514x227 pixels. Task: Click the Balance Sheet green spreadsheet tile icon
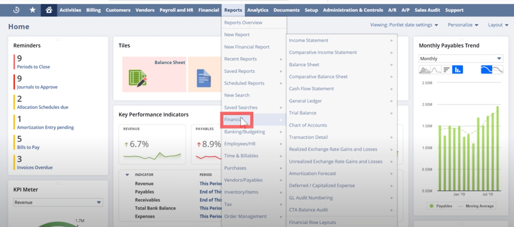click(x=138, y=78)
